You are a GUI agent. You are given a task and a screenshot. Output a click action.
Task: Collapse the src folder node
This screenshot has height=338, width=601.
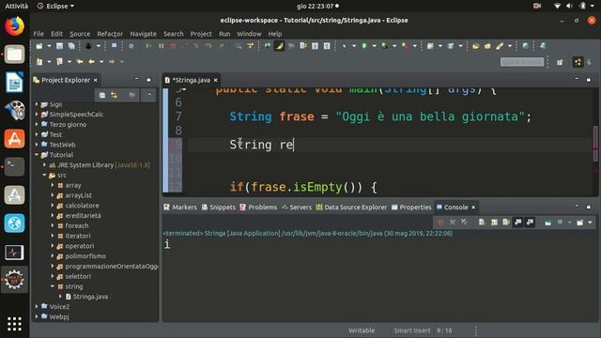click(44, 176)
